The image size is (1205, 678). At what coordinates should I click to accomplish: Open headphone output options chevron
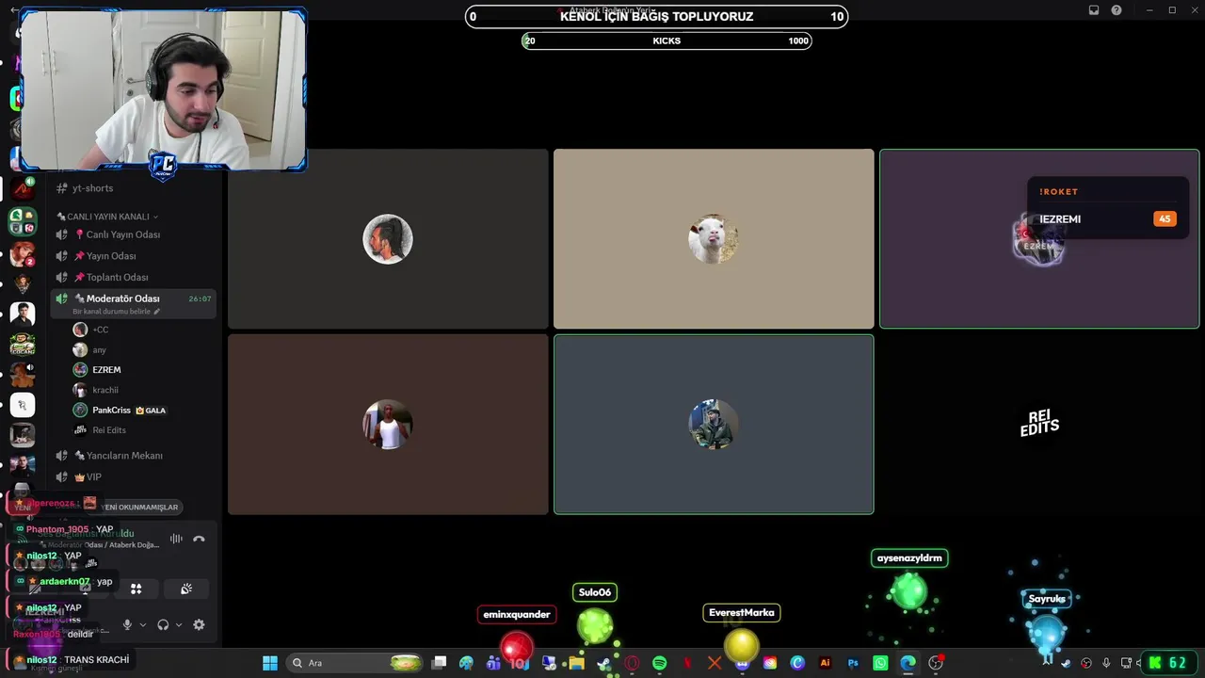click(x=179, y=624)
